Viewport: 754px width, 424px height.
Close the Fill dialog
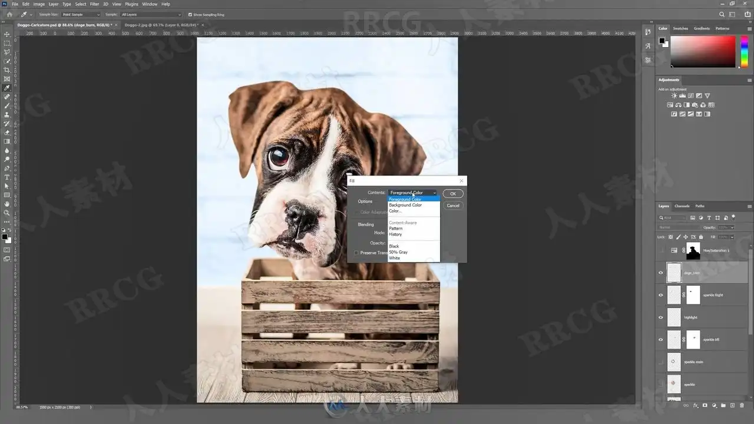coord(461,181)
